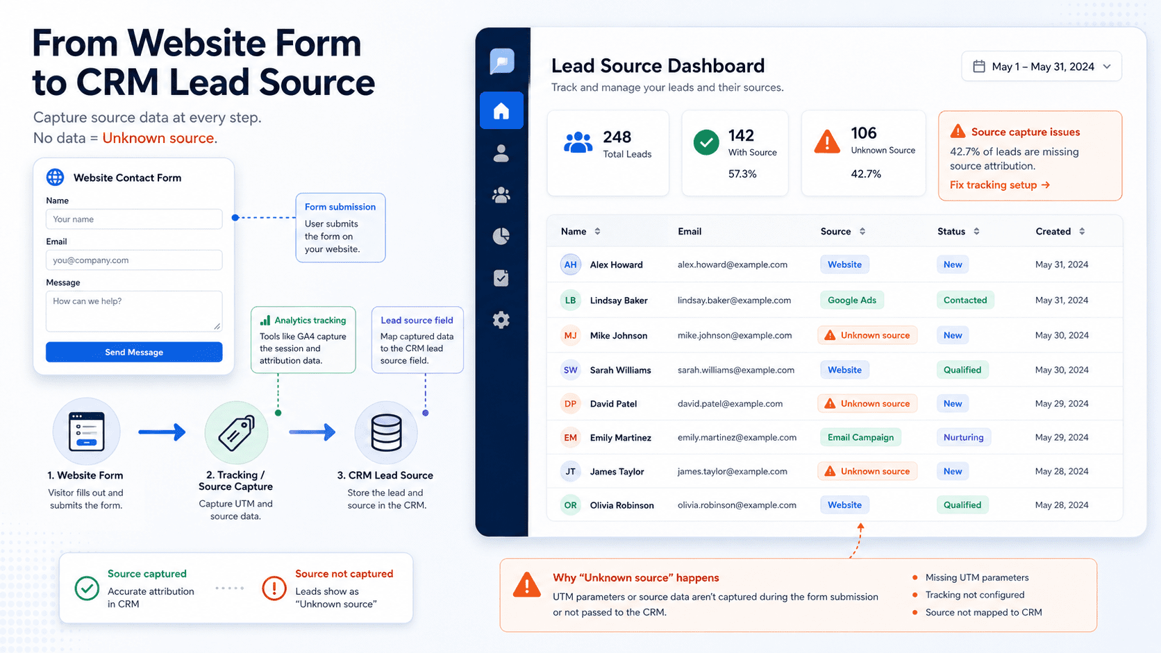The width and height of the screenshot is (1161, 653).
Task: Click the Lead Source Dashboard heading
Action: (658, 66)
